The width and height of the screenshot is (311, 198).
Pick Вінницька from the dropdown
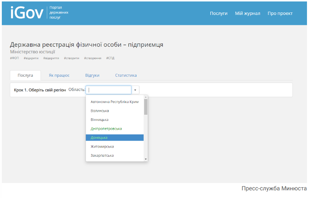coord(99,120)
